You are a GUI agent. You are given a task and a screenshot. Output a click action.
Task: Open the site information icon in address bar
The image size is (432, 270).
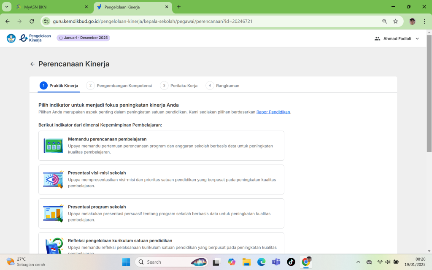46,21
